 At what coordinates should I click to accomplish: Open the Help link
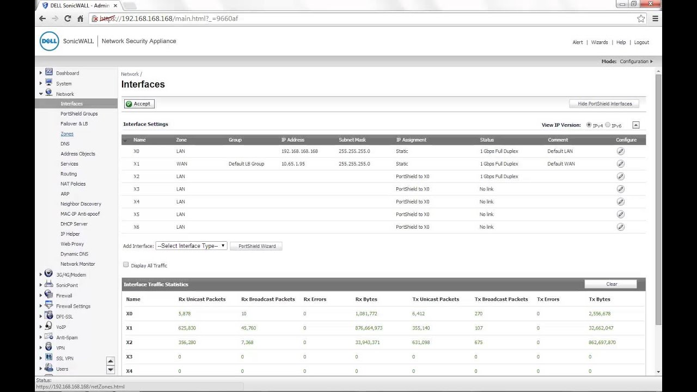coord(621,42)
